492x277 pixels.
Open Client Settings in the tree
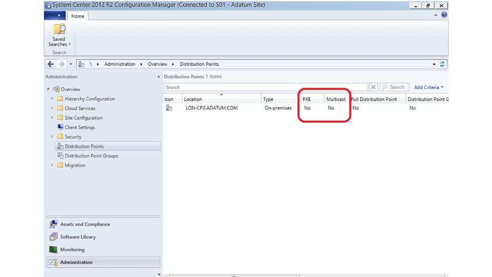click(x=80, y=127)
